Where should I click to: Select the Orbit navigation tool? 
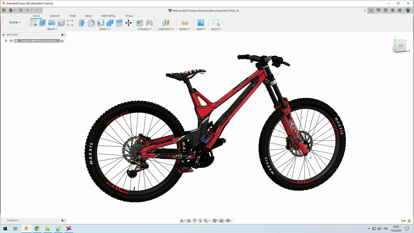(x=182, y=220)
